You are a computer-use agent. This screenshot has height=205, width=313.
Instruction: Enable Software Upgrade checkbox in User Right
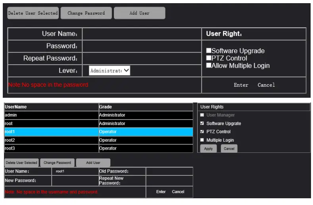(x=209, y=50)
